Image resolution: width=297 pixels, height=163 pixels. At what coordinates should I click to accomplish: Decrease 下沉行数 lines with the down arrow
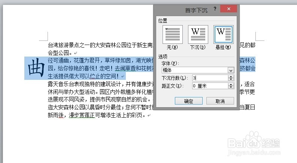point(231,79)
